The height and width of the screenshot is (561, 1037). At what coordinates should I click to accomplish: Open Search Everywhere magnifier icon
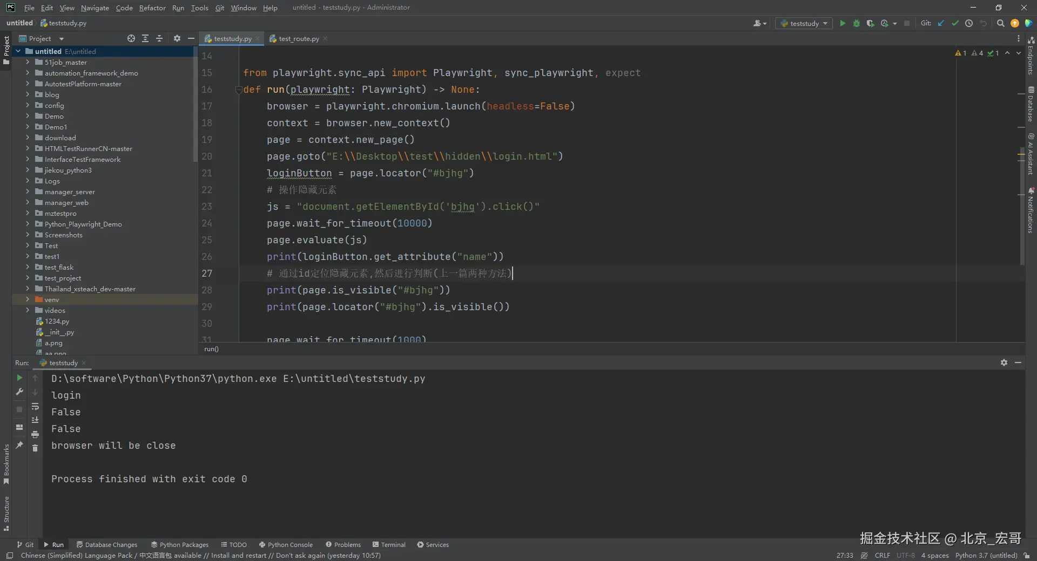1000,23
